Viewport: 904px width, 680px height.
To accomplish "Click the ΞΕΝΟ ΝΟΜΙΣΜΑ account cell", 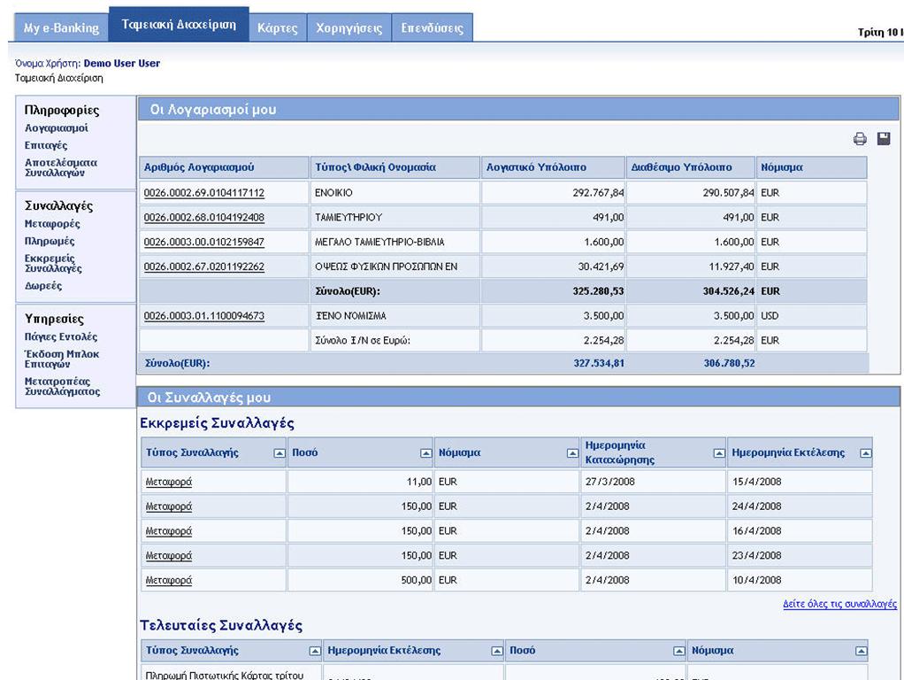I will tap(395, 316).
